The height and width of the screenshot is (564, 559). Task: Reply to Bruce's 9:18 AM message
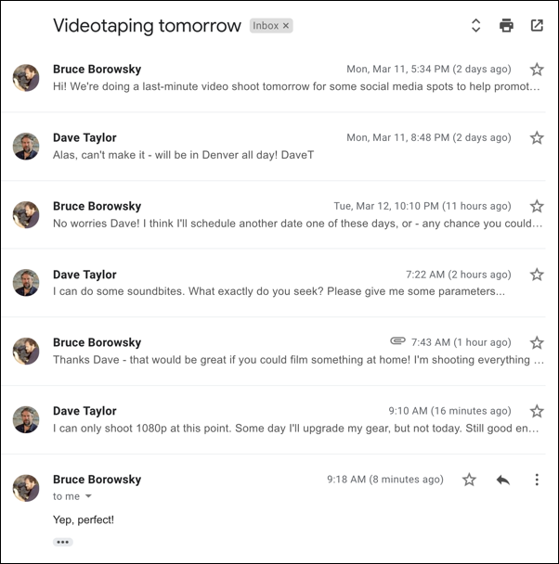(x=503, y=480)
